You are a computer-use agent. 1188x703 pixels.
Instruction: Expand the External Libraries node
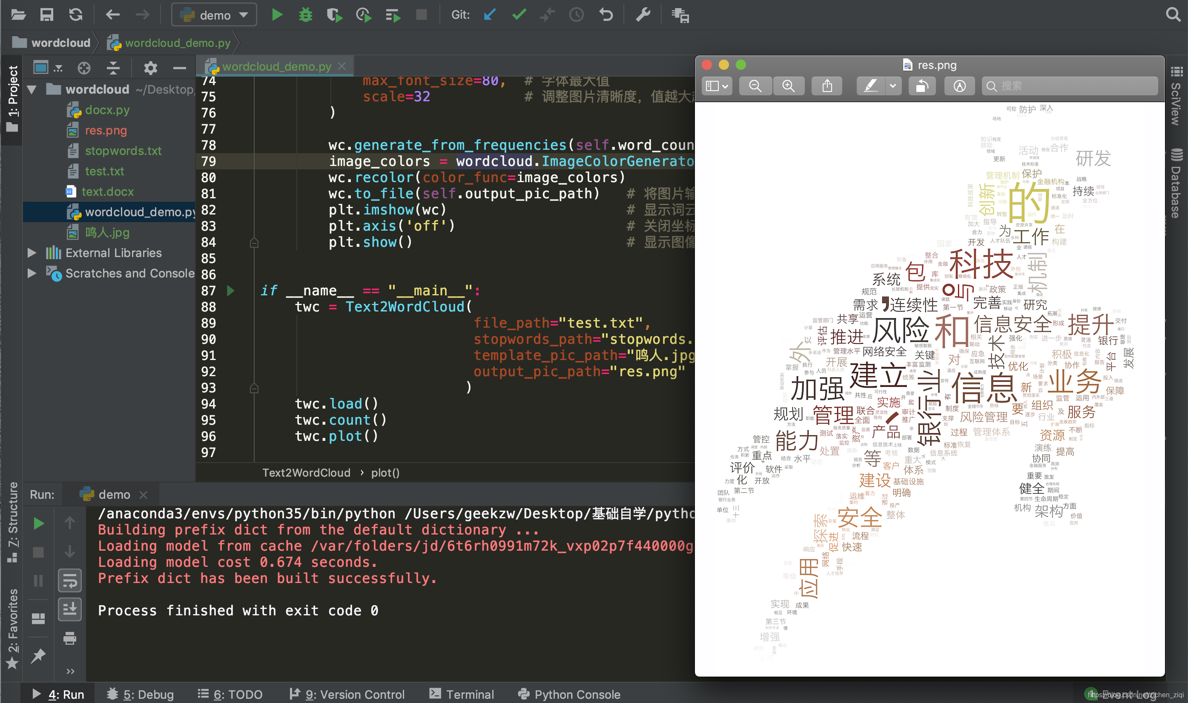31,252
